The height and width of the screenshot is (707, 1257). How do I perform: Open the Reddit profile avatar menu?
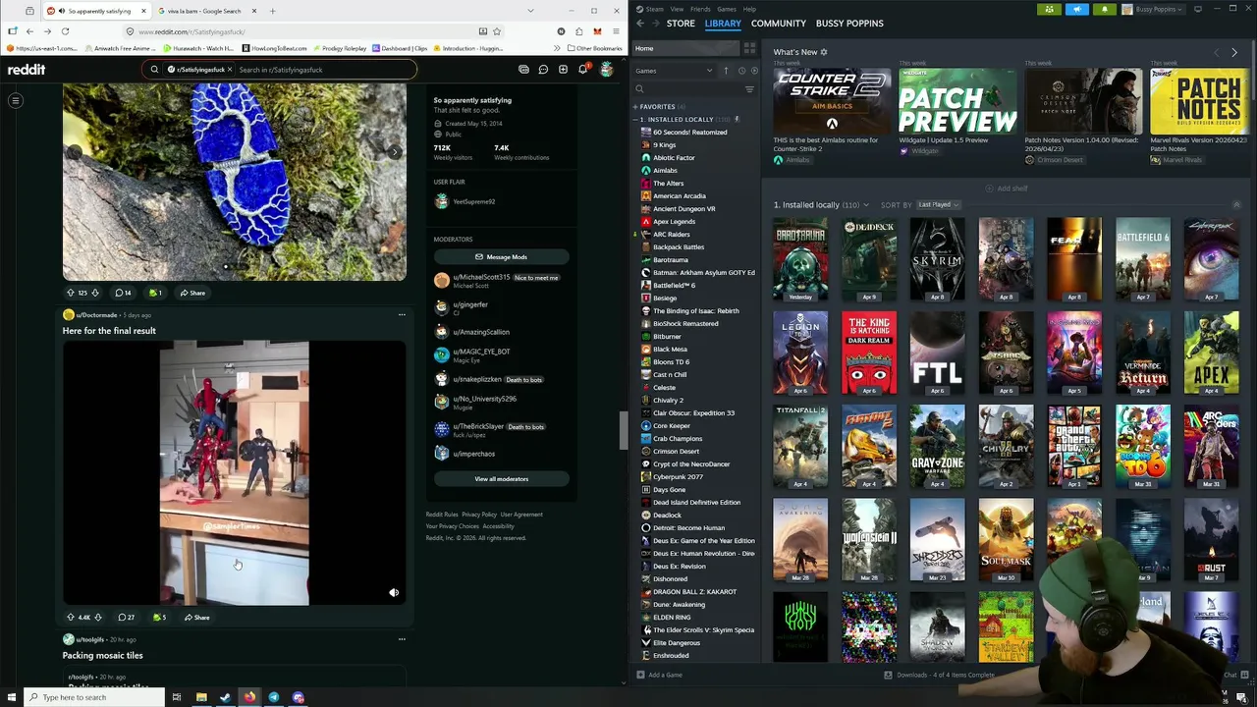coord(606,70)
